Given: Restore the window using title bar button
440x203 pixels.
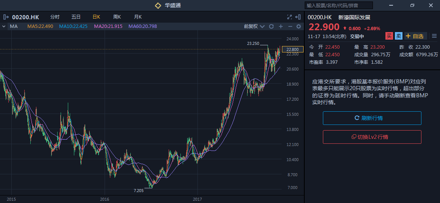Looking at the screenshot, I should pos(412,5).
